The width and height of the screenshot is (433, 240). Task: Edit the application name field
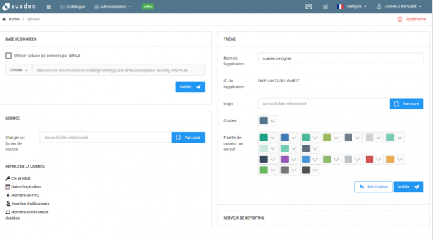(x=341, y=58)
